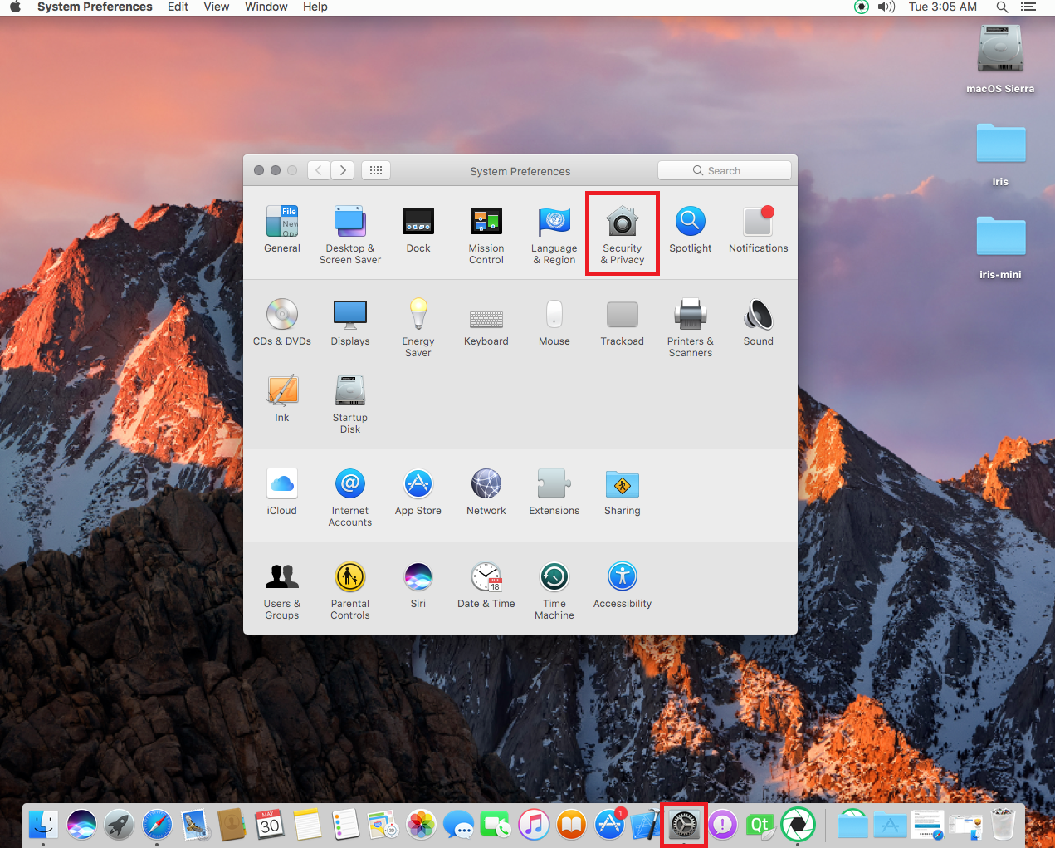Open the Dock preference pane
Screen dimensions: 1055x848
click(x=418, y=229)
